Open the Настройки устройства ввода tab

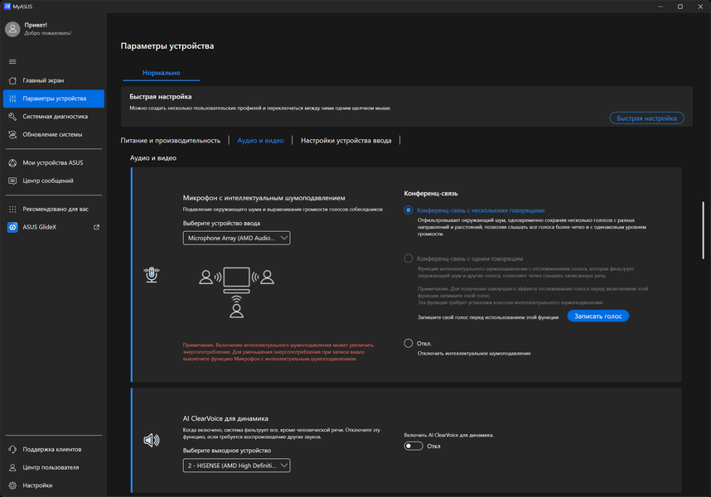(346, 141)
